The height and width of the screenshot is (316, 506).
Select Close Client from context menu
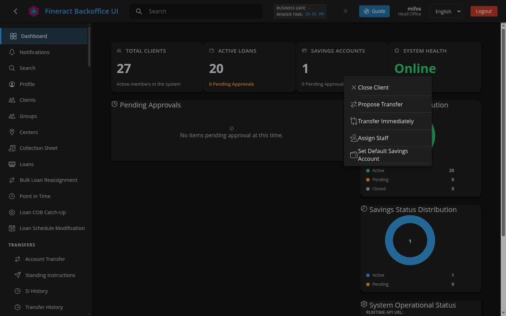click(388, 87)
